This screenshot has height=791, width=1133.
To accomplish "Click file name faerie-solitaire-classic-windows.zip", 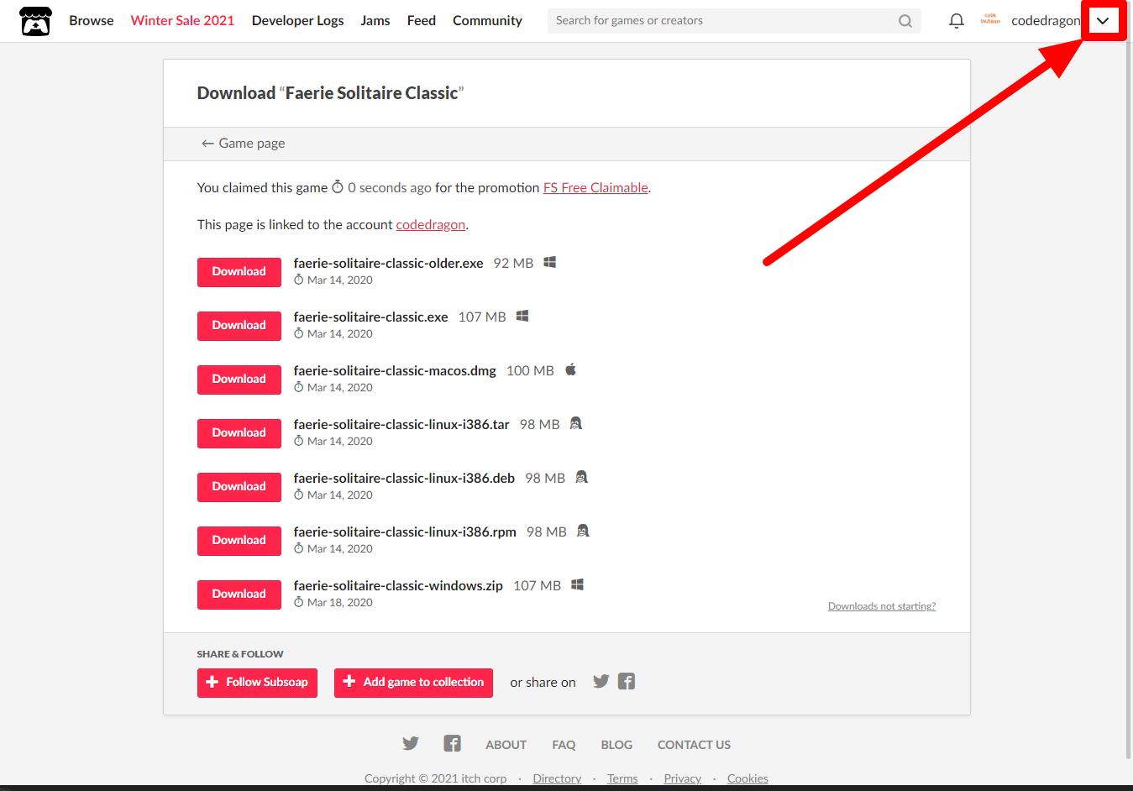I will click(x=398, y=585).
